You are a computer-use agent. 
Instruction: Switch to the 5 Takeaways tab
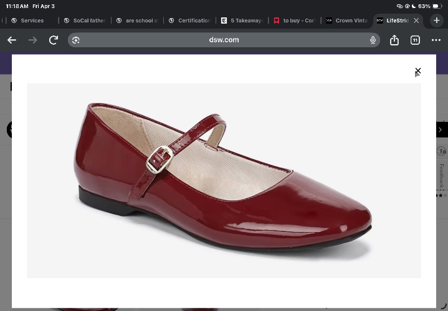[242, 21]
